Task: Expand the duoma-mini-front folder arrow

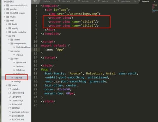Action: pyautogui.click(x=5, y=5)
